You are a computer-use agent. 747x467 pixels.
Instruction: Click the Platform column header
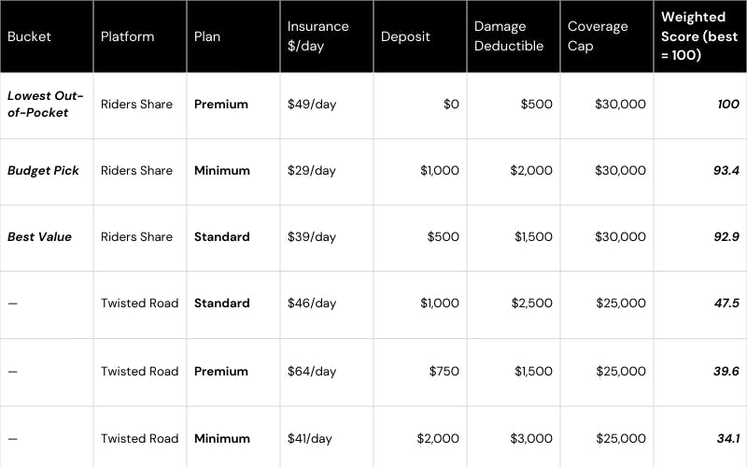pyautogui.click(x=128, y=36)
